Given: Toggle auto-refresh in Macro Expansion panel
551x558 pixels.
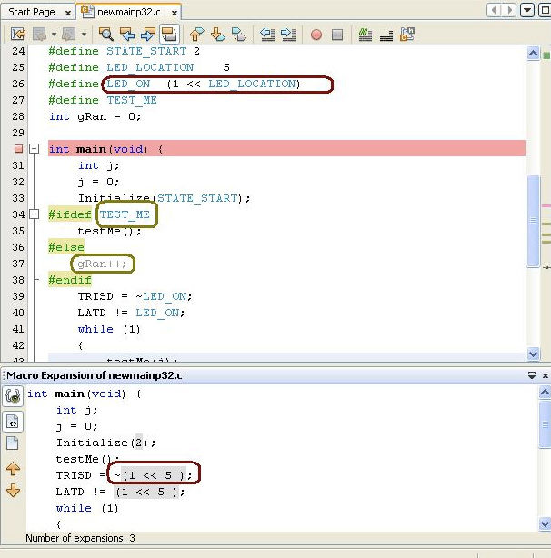Looking at the screenshot, I should point(13,396).
